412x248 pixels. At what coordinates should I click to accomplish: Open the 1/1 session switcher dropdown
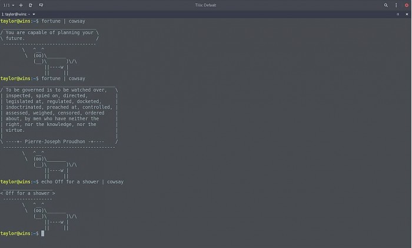point(9,5)
